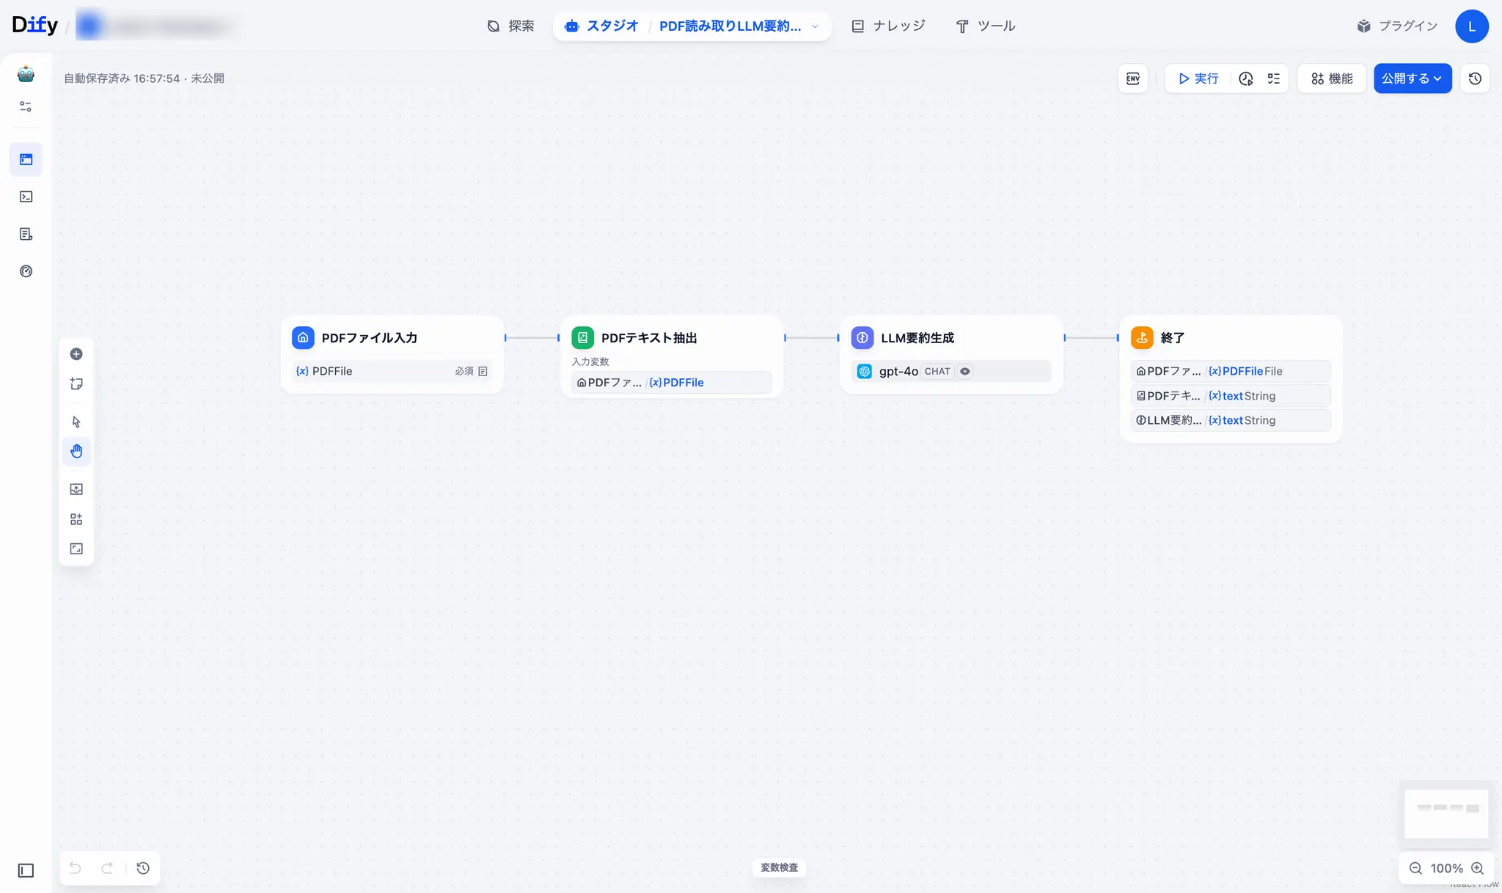Open the run history clock icon
The height and width of the screenshot is (893, 1502).
coord(1246,78)
